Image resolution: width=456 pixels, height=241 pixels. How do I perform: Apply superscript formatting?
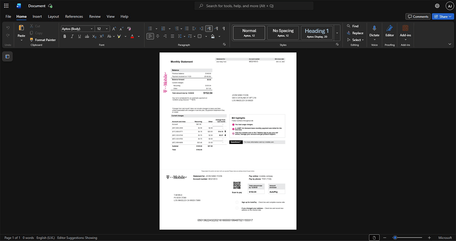[x=101, y=36]
